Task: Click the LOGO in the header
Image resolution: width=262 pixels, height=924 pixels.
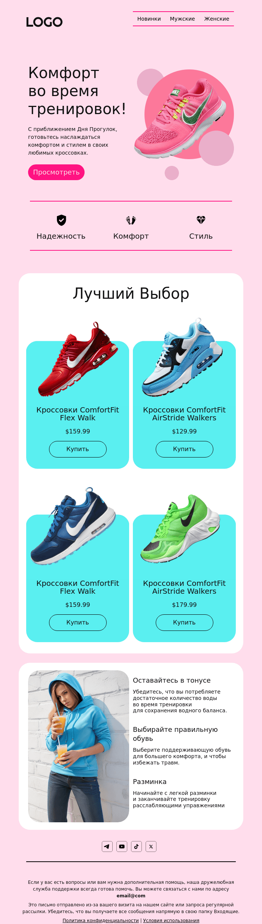Action: 44,22
